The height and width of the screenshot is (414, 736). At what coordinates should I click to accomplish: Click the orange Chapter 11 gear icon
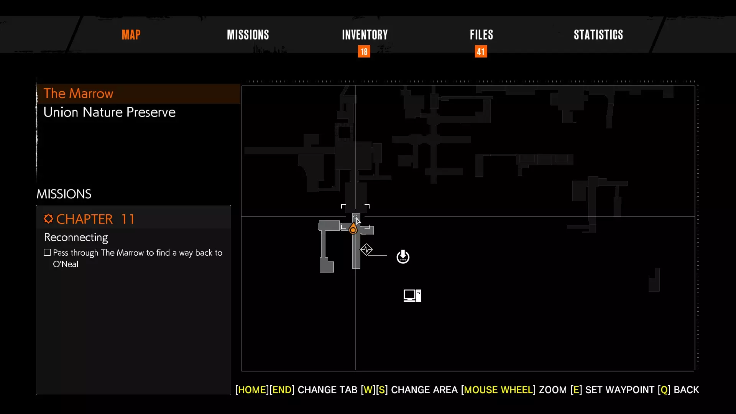point(48,219)
